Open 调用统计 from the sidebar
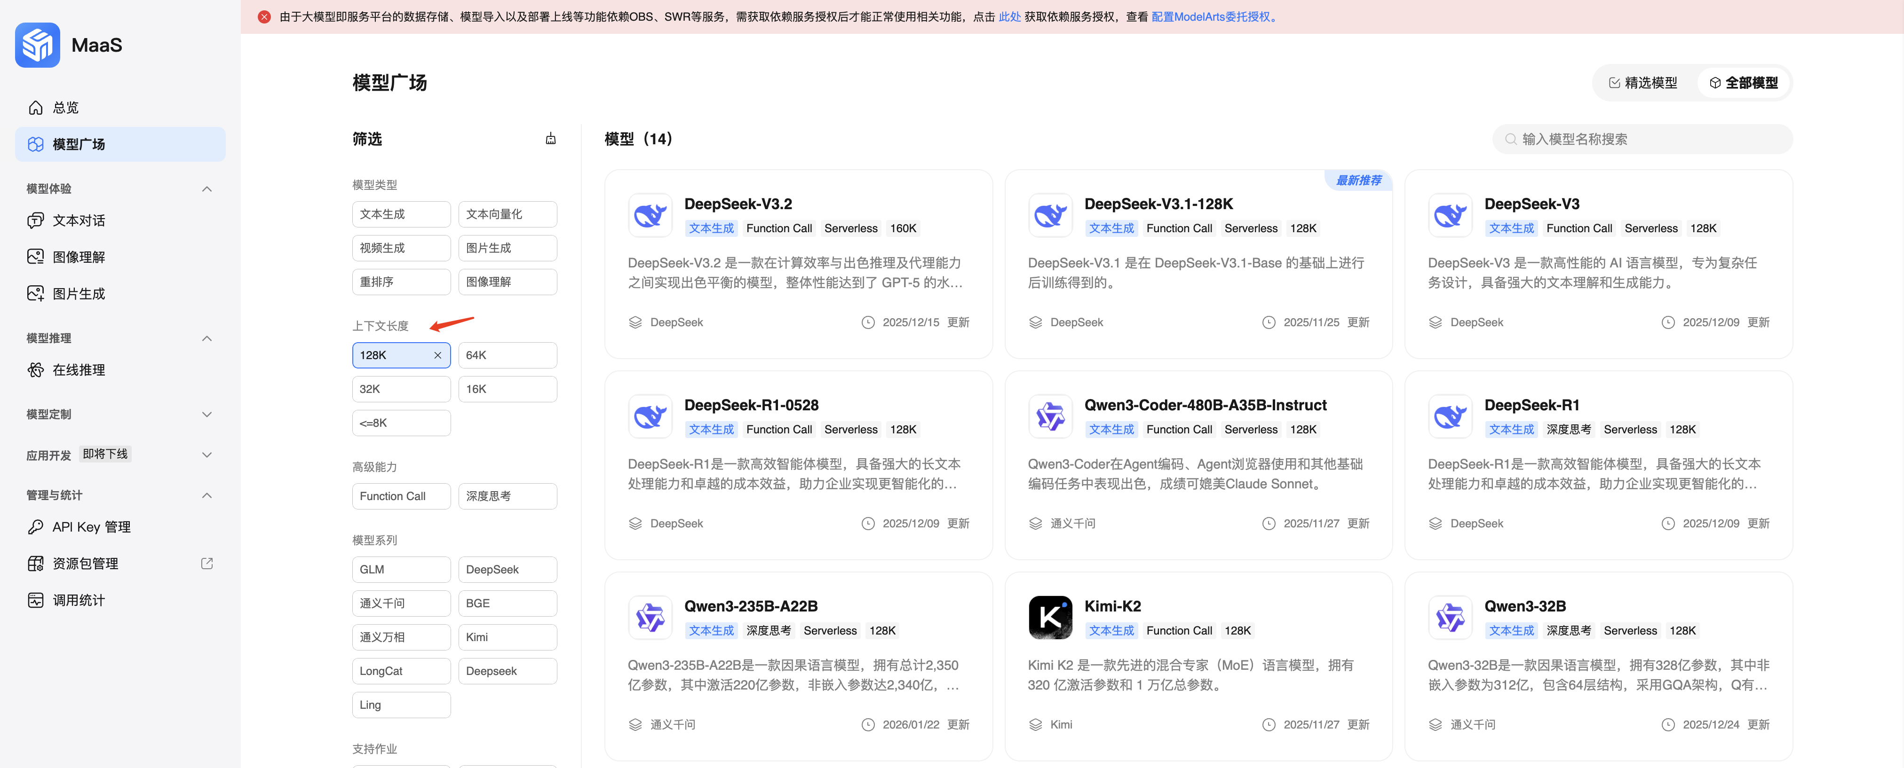The height and width of the screenshot is (768, 1904). [79, 600]
